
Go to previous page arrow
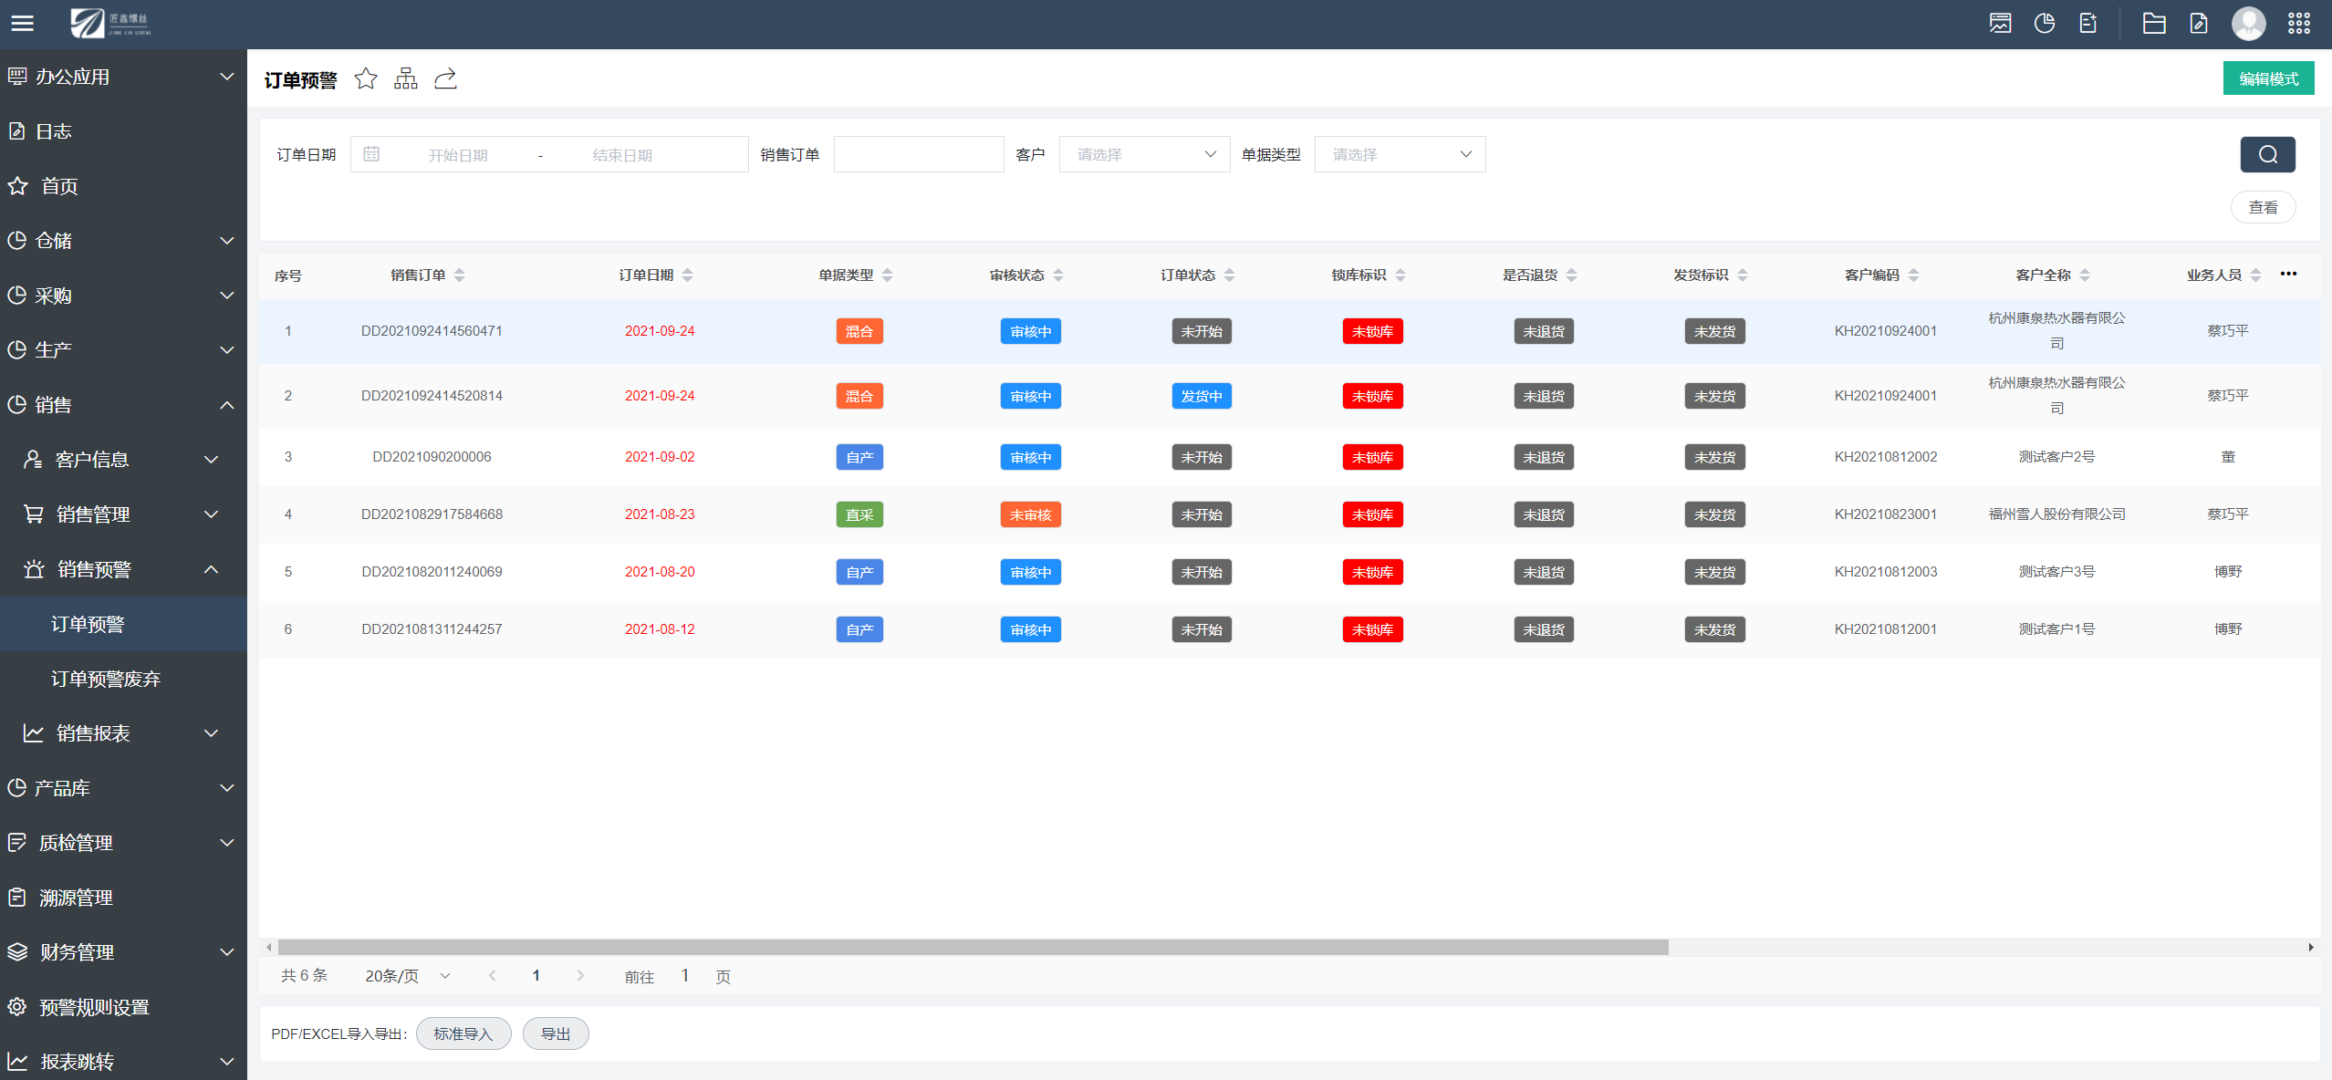(492, 976)
